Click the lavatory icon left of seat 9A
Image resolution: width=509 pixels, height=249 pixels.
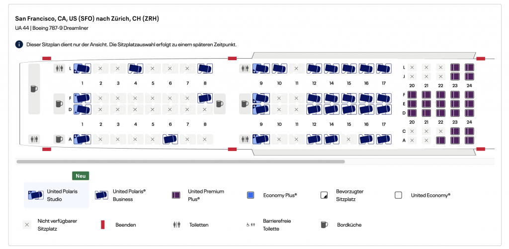pos(245,139)
